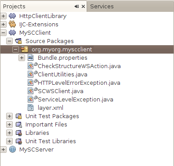
Task: Click the Important Files folder icon
Action: (19, 125)
